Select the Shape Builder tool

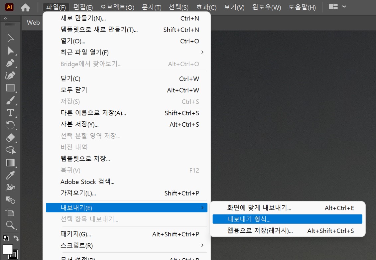(10, 150)
